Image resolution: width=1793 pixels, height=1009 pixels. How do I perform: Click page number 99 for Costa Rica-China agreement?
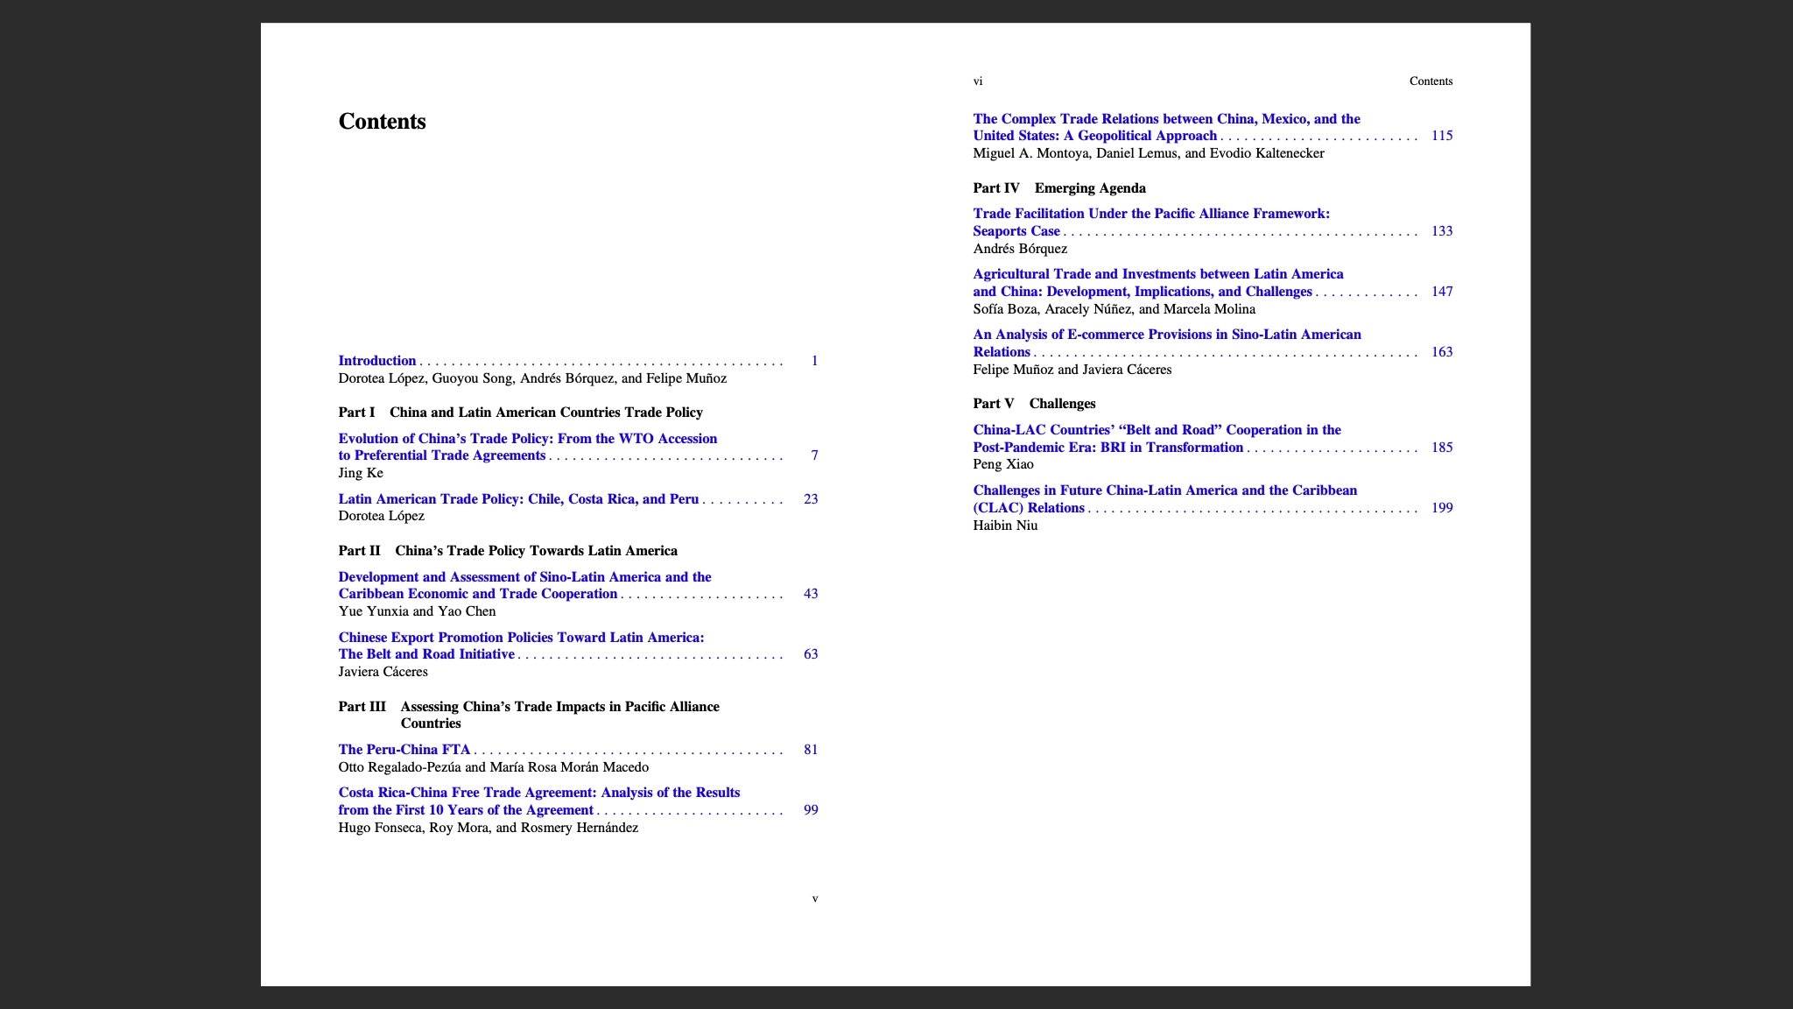pyautogui.click(x=810, y=809)
